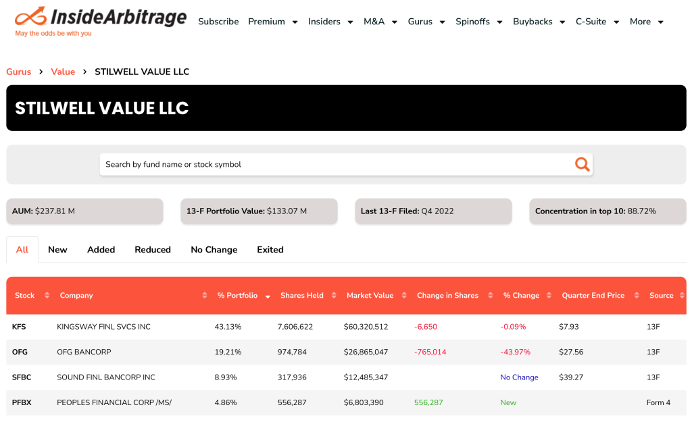The width and height of the screenshot is (692, 422).
Task: Sort by Change in Shares arrows
Action: pos(490,296)
